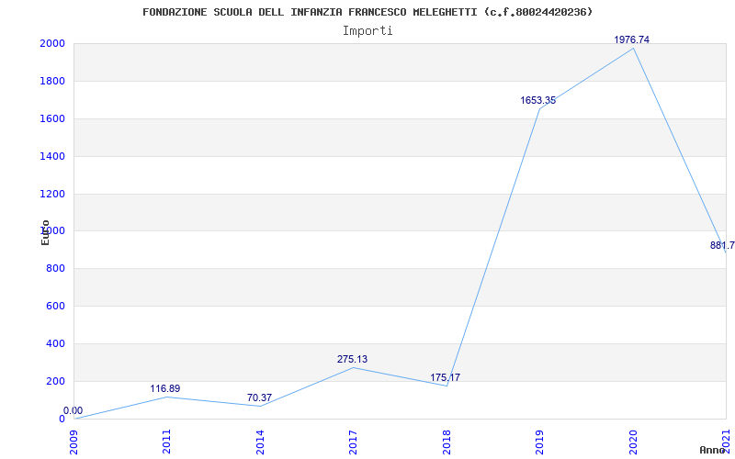735x459 pixels.
Task: Click the Euro y-axis title
Action: pyautogui.click(x=45, y=232)
